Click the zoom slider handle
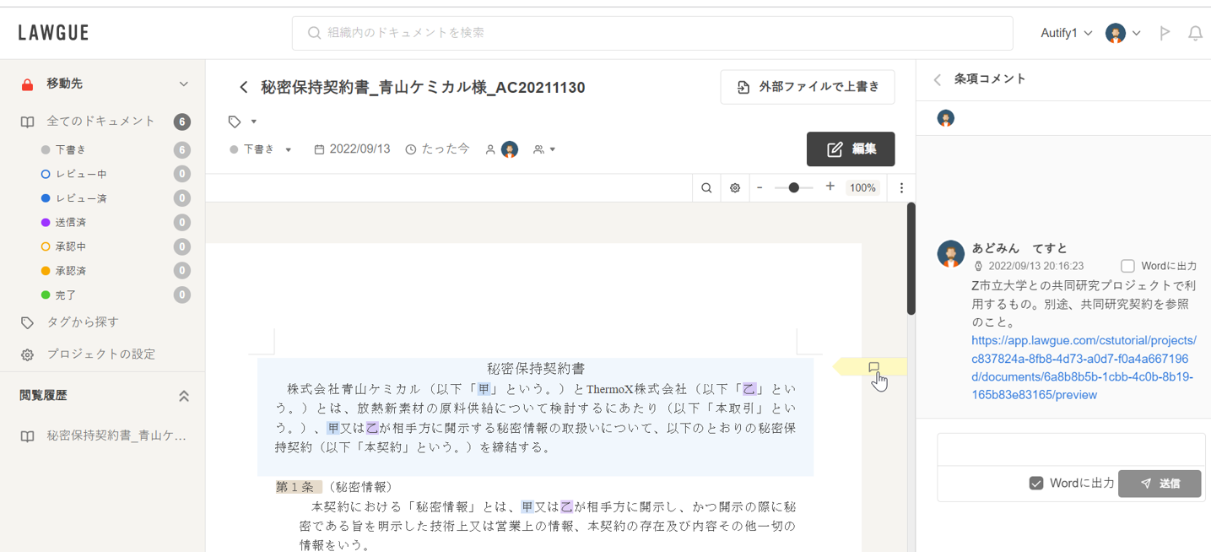1211x557 pixels. (x=793, y=188)
